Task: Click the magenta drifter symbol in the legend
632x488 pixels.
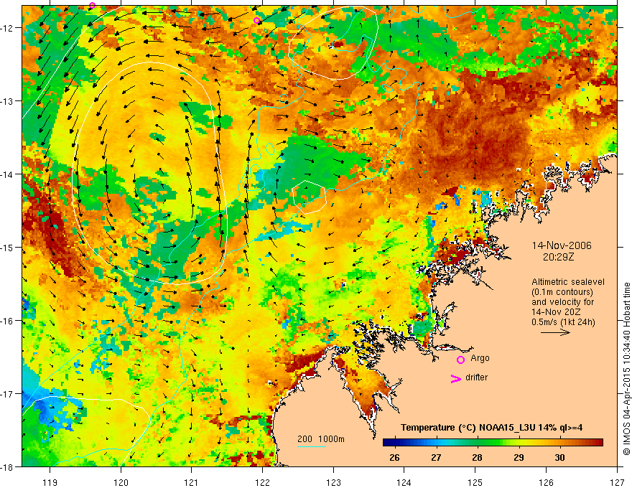Action: coord(455,378)
